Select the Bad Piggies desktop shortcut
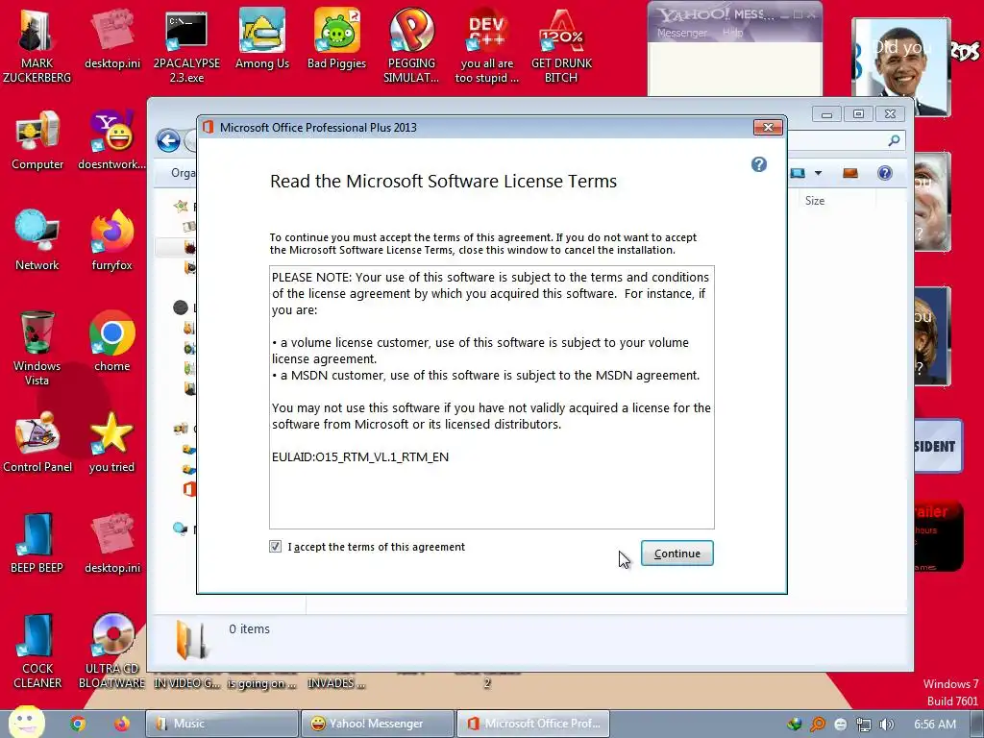This screenshot has height=738, width=984. 337,38
